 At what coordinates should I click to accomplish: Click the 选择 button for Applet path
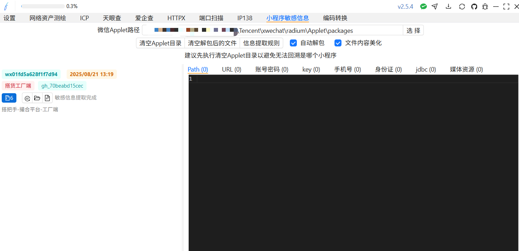(413, 31)
